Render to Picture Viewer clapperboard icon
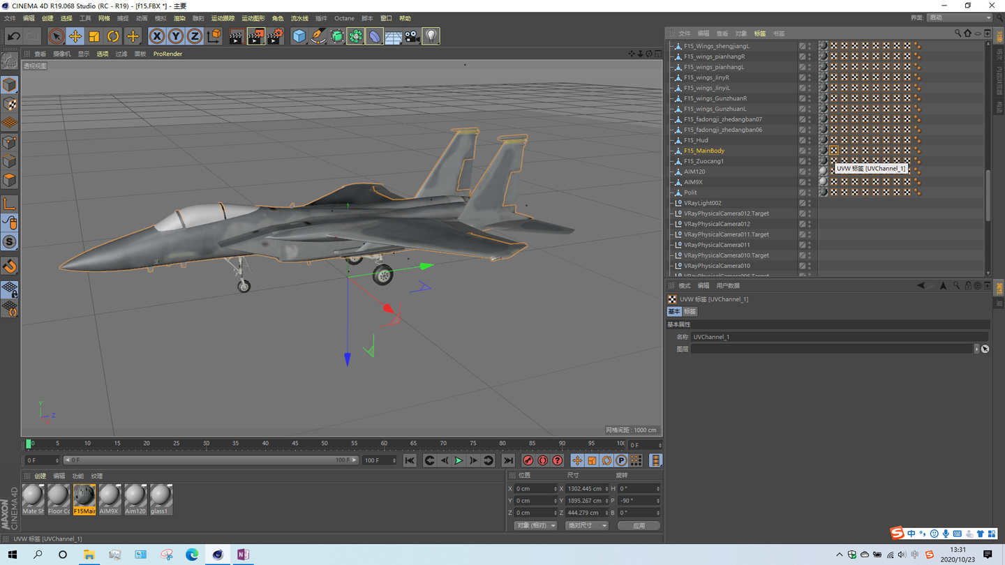 [255, 36]
